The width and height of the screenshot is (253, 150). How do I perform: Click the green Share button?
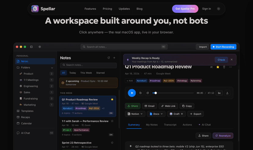coord(133,106)
